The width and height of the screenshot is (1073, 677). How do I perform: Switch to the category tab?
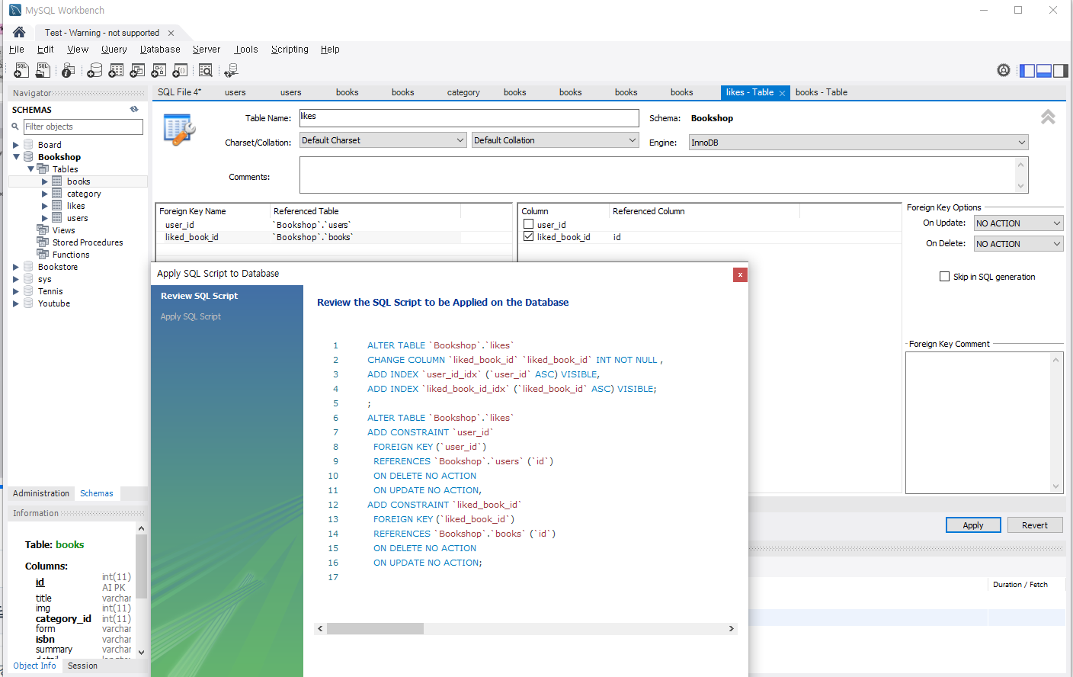pyautogui.click(x=463, y=92)
